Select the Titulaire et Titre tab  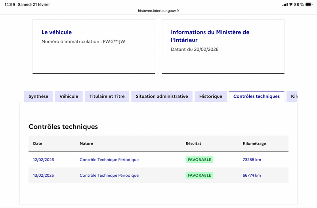[107, 96]
